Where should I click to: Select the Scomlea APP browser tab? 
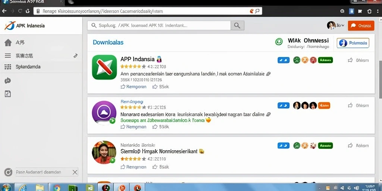pyautogui.click(x=32, y=2)
